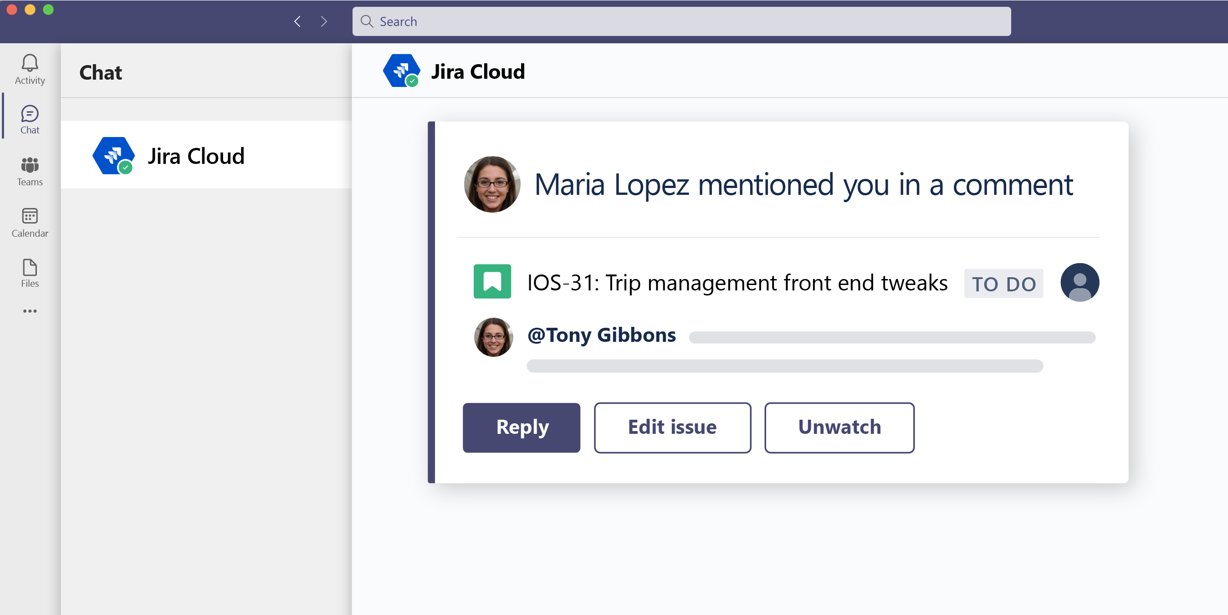The height and width of the screenshot is (615, 1228).
Task: Open the Activity panel in sidebar
Action: 29,69
